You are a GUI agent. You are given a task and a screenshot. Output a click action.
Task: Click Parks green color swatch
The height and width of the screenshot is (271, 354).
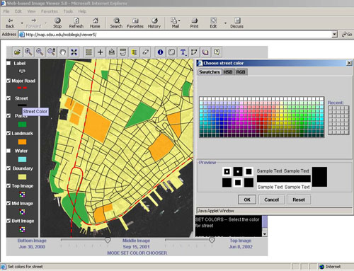pyautogui.click(x=22, y=125)
